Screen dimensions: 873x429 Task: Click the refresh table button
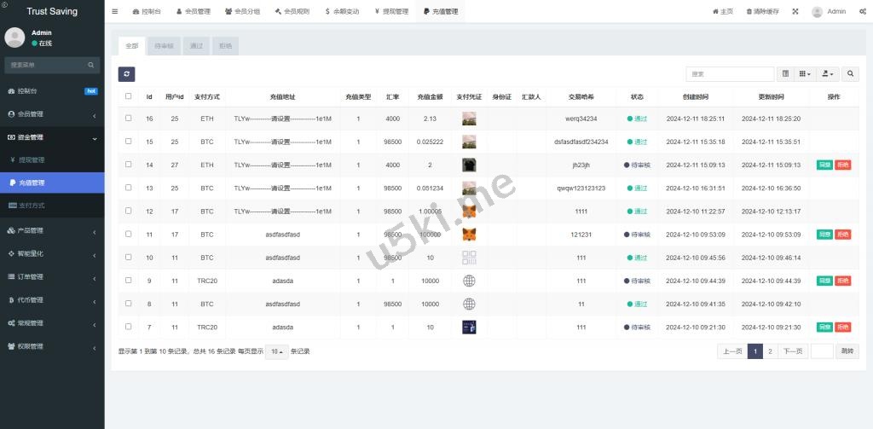pyautogui.click(x=126, y=74)
